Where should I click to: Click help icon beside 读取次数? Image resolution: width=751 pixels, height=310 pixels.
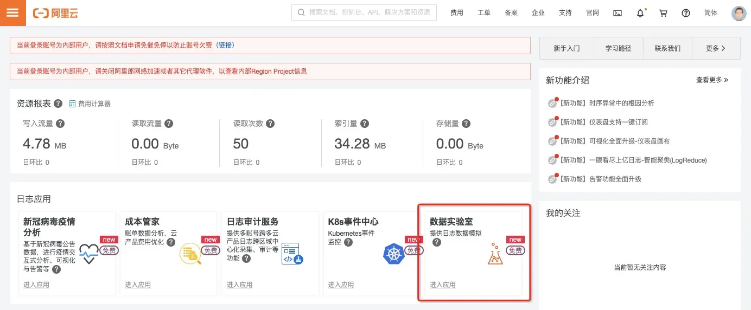pyautogui.click(x=270, y=124)
